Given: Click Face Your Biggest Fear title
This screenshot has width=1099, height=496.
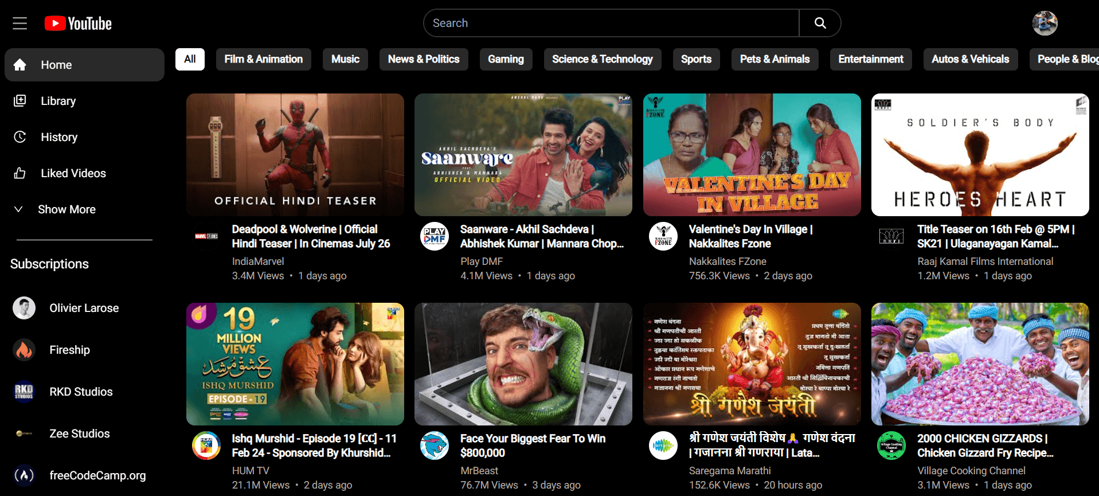Looking at the screenshot, I should 533,446.
